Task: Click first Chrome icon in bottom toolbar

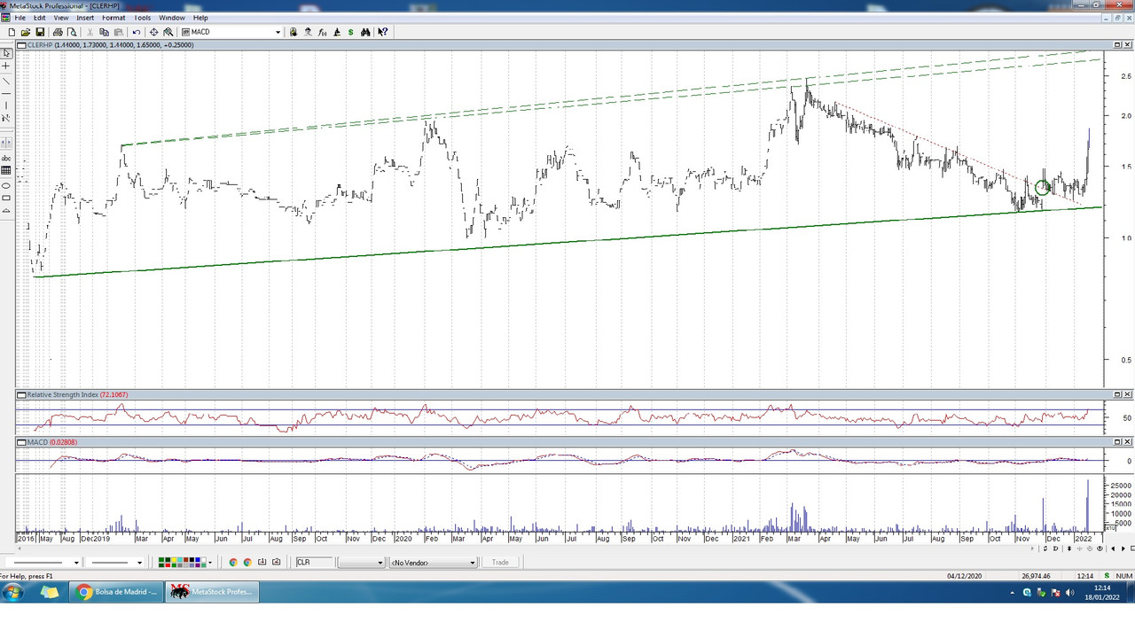Action: point(233,562)
